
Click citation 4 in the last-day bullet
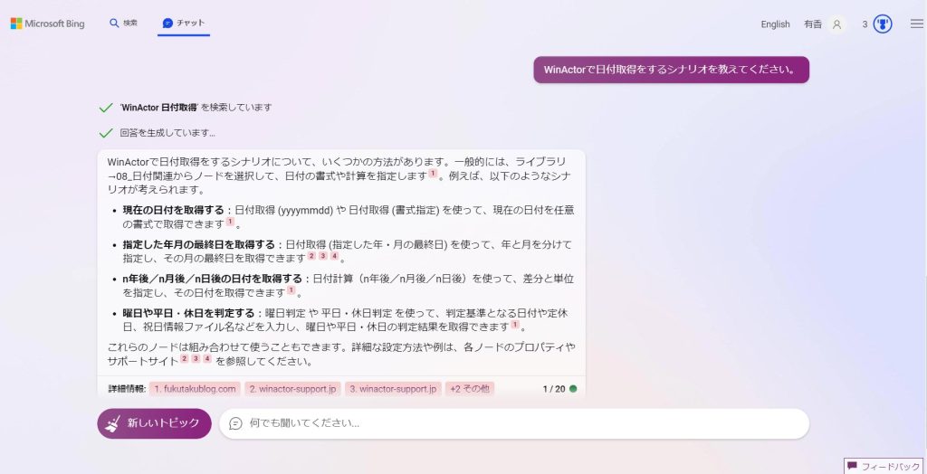(x=335, y=256)
